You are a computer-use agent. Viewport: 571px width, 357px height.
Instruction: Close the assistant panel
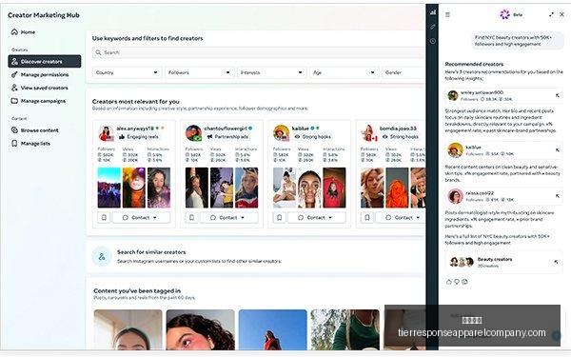[561, 14]
